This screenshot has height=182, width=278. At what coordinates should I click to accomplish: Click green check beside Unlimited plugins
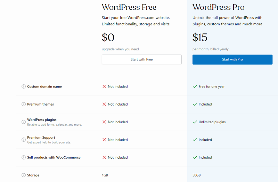click(x=195, y=122)
